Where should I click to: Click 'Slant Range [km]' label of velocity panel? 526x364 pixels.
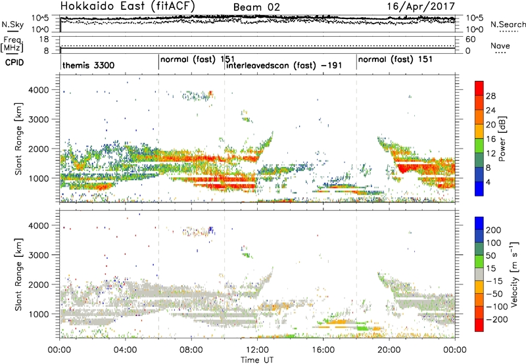click(x=18, y=275)
